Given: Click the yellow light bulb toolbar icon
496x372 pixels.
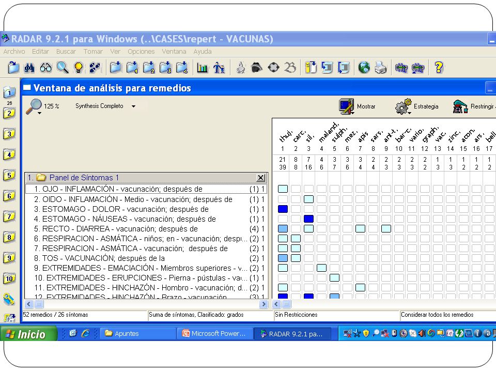Looking at the screenshot, I should [x=79, y=67].
